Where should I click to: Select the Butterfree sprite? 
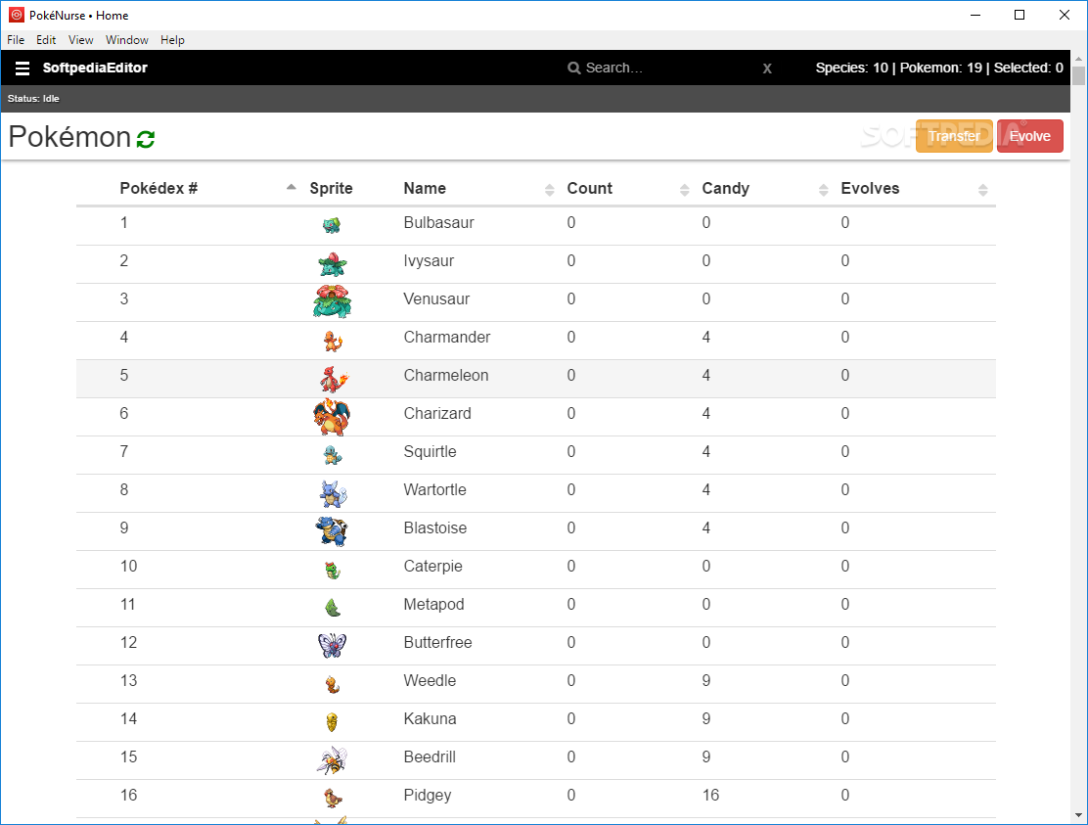332,645
